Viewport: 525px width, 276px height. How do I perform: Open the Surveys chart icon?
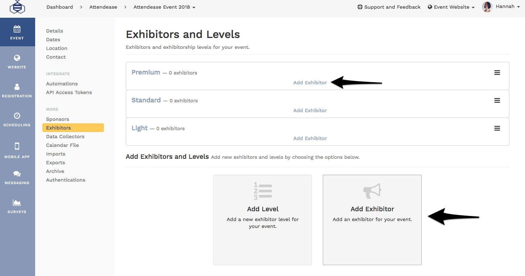coord(17,202)
